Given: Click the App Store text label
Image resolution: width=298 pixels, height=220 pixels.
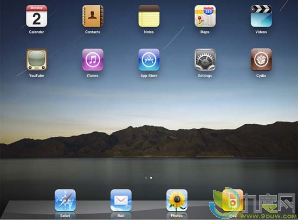Looking at the screenshot, I should point(149,76).
